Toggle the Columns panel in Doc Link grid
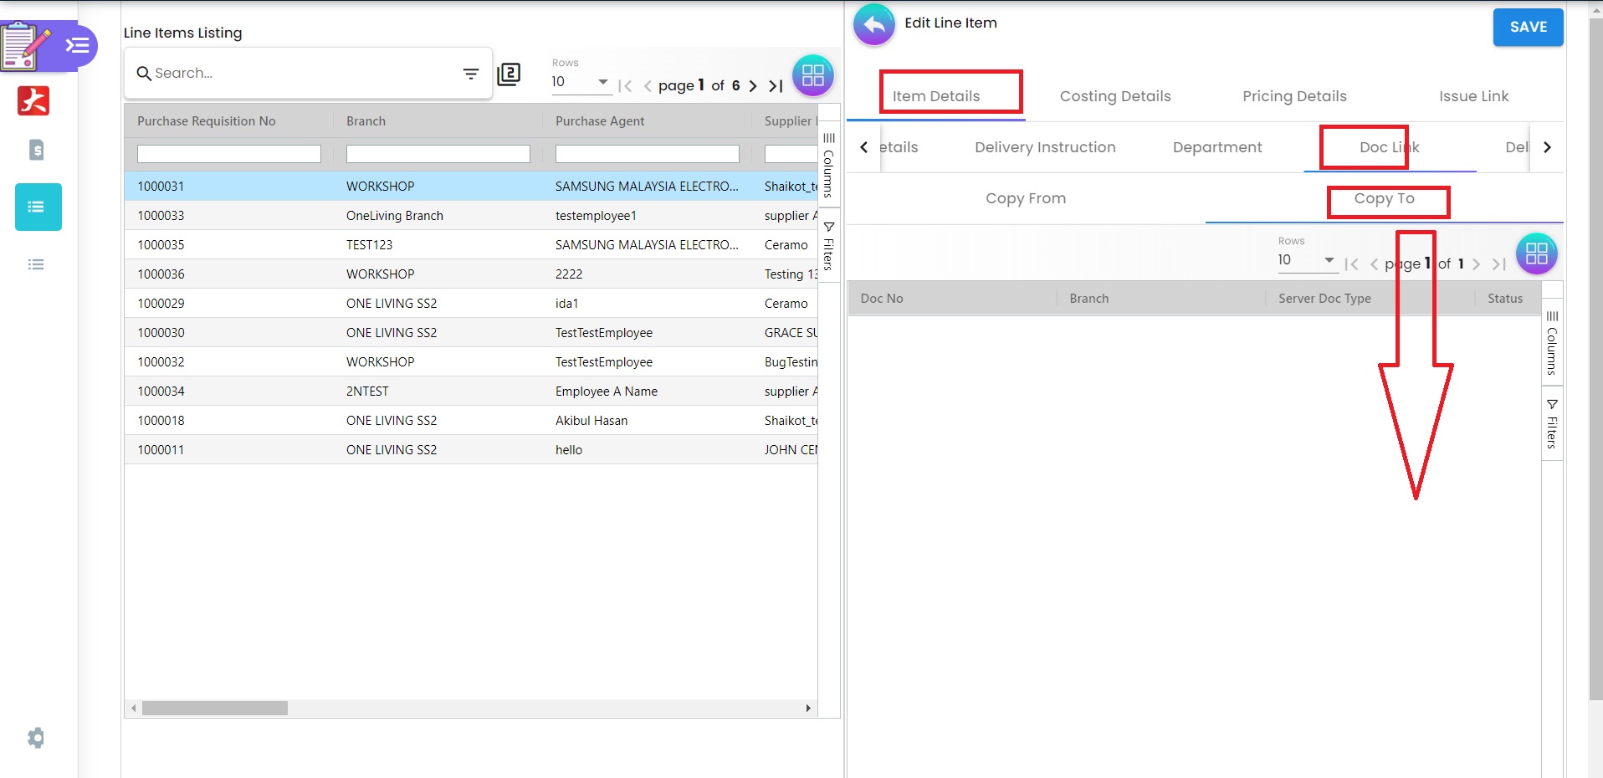Viewport: 1603px width, 778px height. 1552,343
